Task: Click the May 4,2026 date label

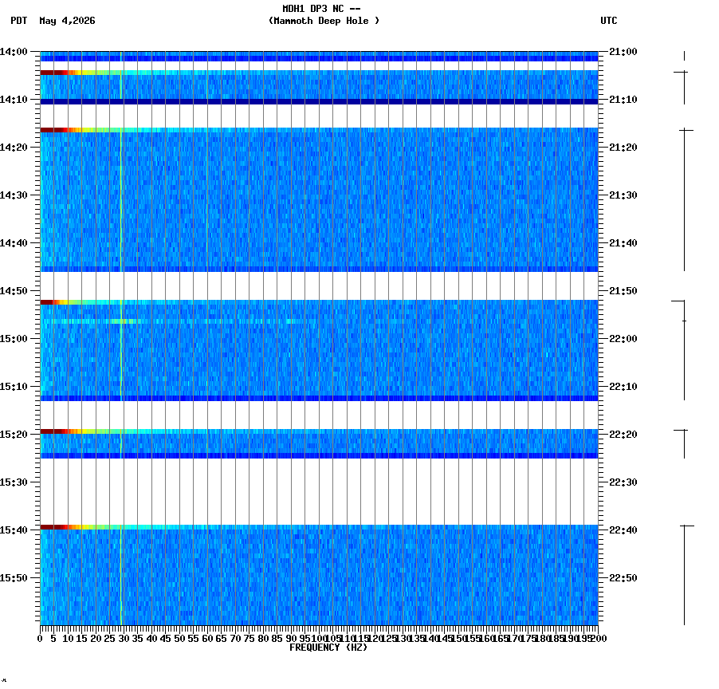Action: point(68,21)
